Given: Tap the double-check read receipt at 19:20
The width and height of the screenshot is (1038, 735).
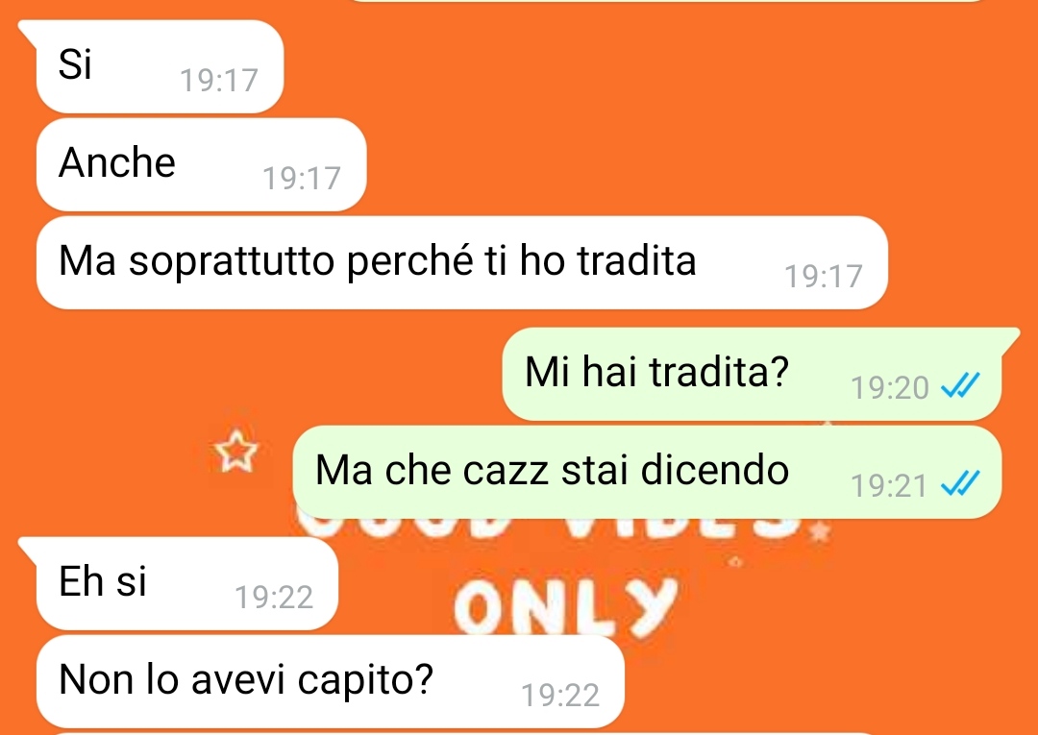Looking at the screenshot, I should (x=960, y=385).
